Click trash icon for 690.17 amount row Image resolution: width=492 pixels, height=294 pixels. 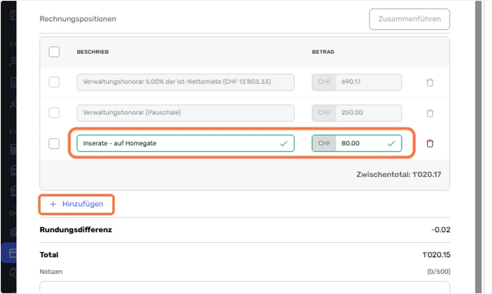pyautogui.click(x=430, y=82)
